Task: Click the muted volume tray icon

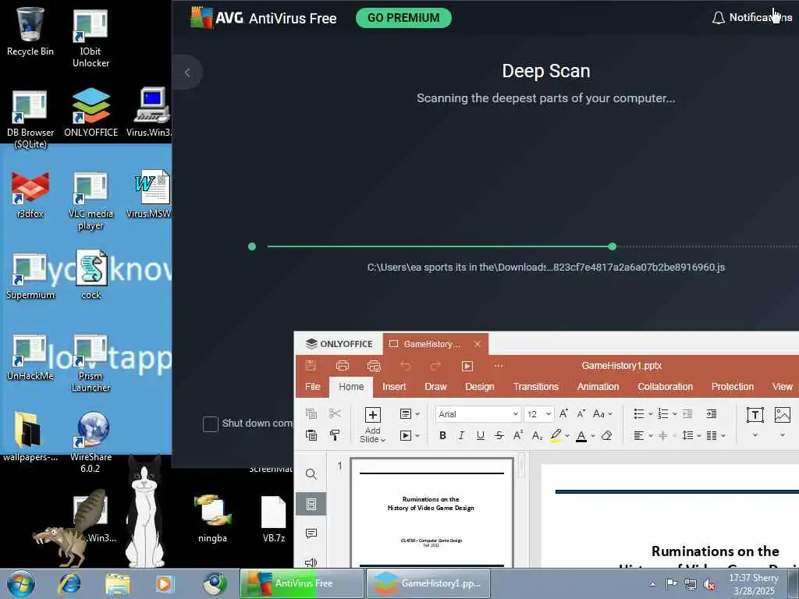Action: click(x=709, y=584)
